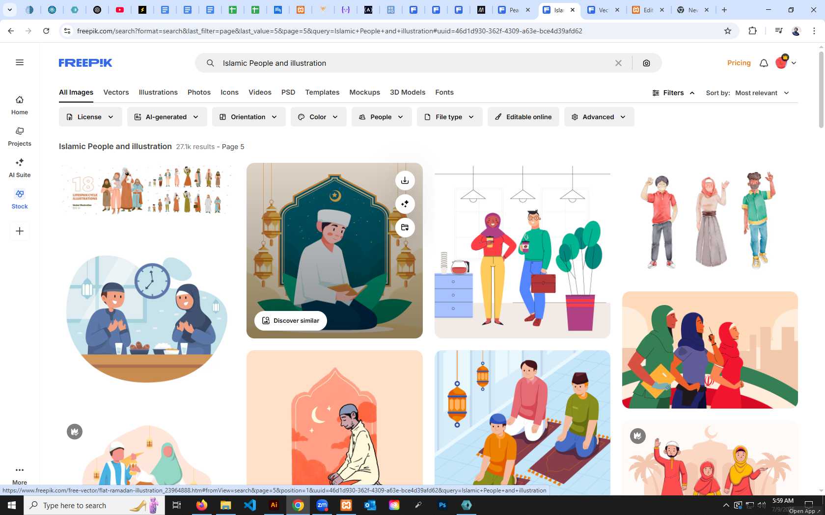The width and height of the screenshot is (825, 515).
Task: Open the three hijab women illustration
Action: point(710,350)
